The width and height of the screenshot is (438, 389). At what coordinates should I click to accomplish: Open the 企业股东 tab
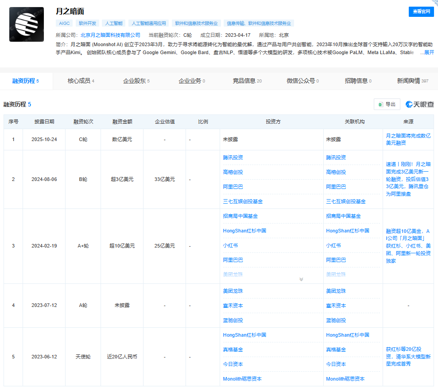tap(134, 81)
